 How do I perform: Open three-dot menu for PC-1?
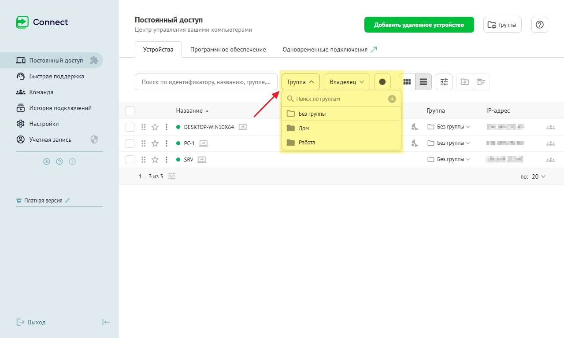click(166, 143)
